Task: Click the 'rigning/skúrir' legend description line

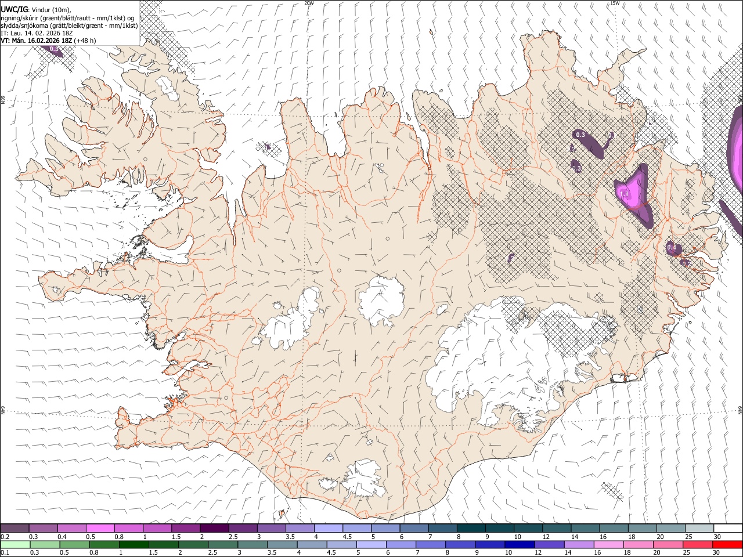Action: pyautogui.click(x=67, y=18)
